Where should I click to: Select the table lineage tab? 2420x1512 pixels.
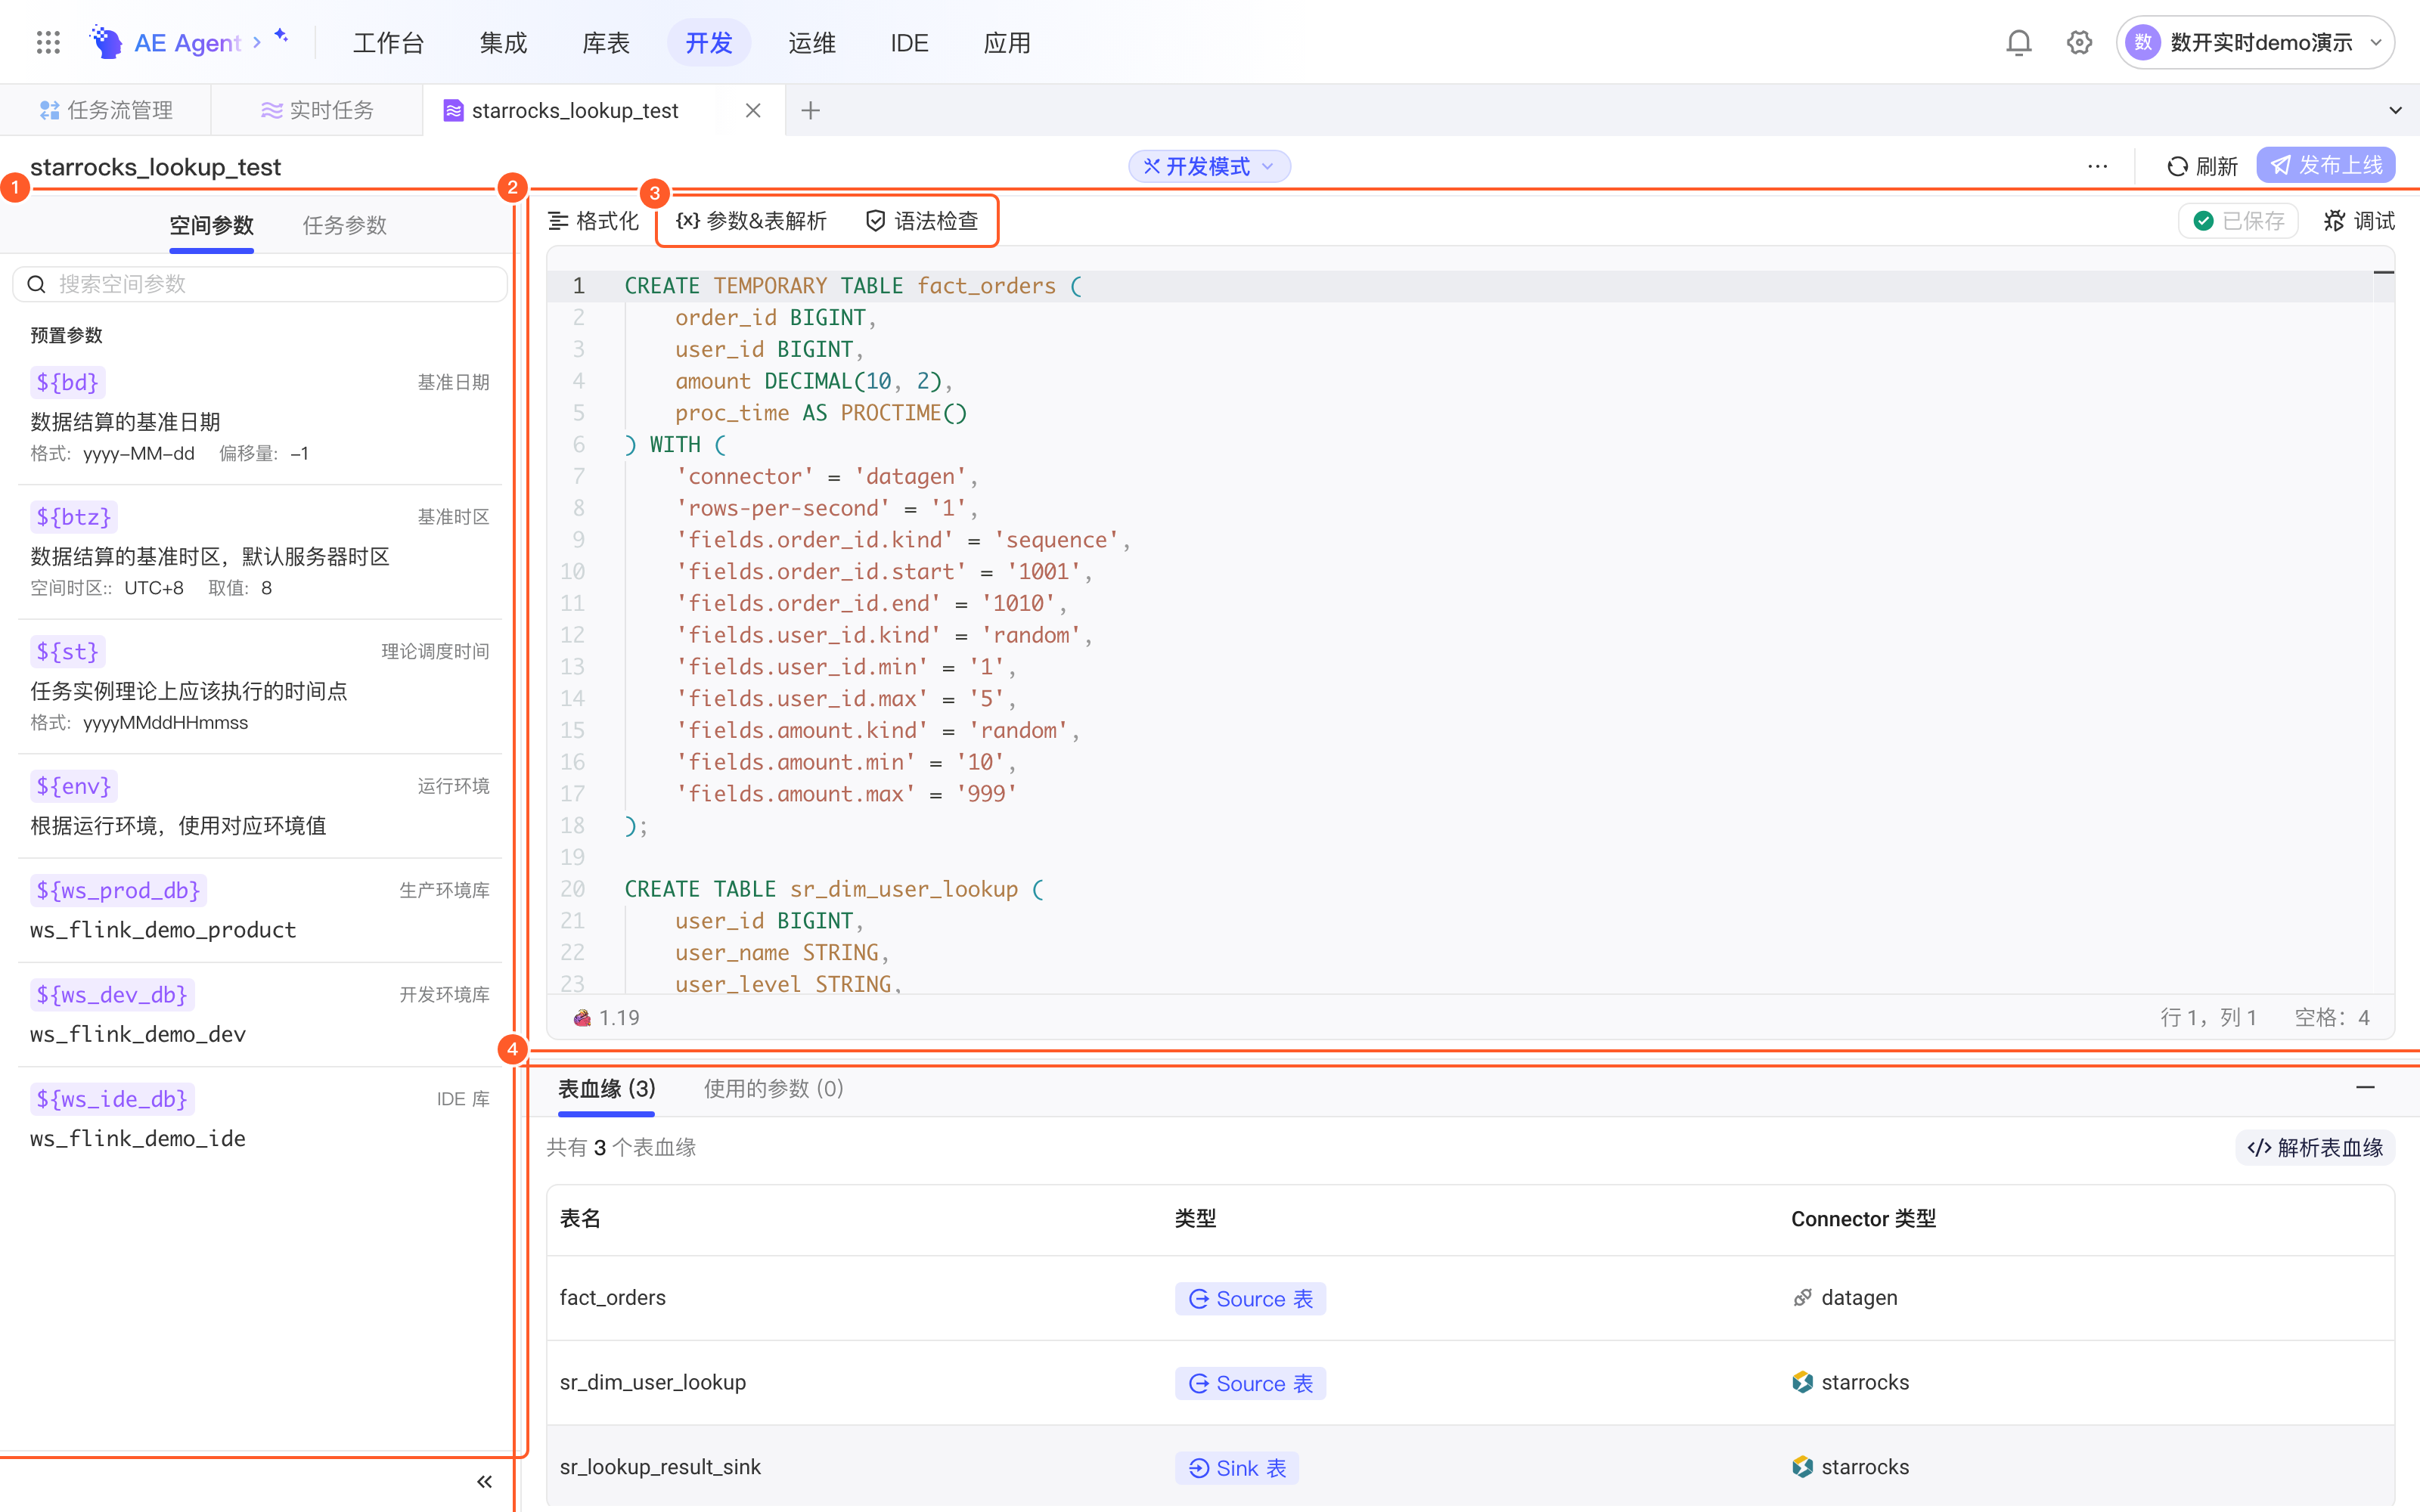pyautogui.click(x=606, y=1088)
